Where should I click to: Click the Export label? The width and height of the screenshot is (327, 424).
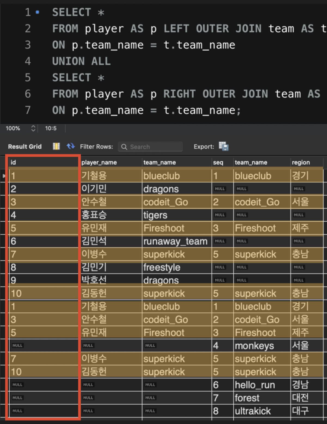(x=204, y=147)
